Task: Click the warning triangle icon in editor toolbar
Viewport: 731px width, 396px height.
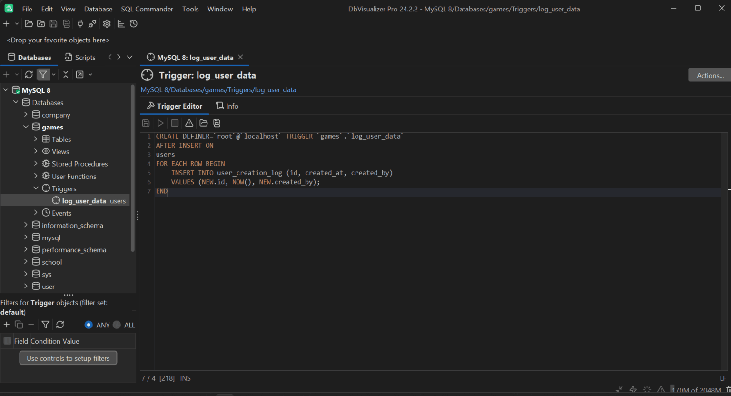Action: coord(189,123)
